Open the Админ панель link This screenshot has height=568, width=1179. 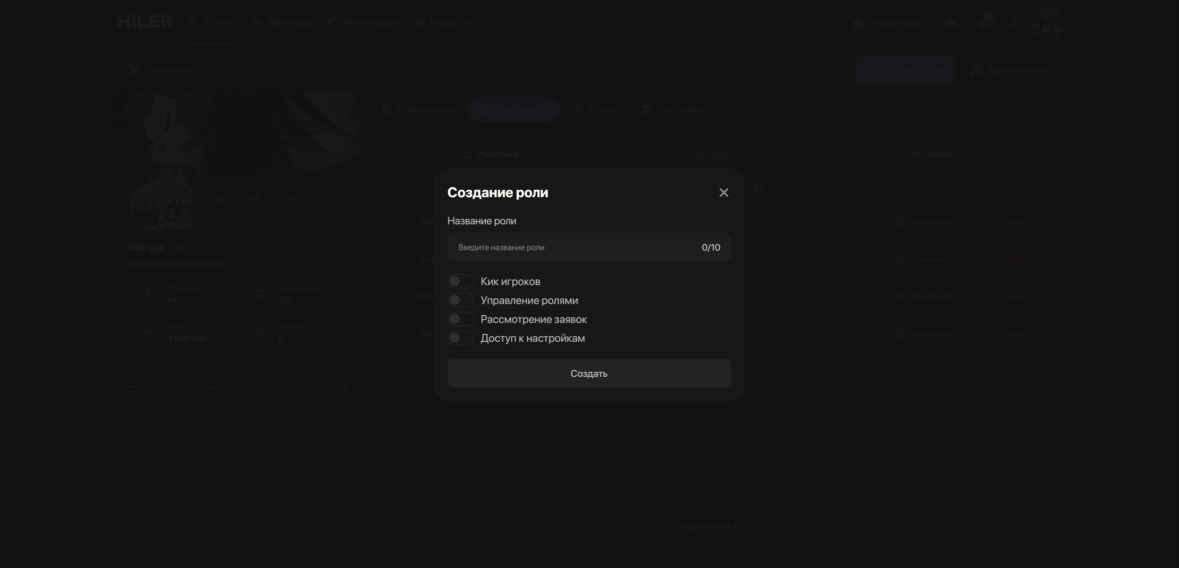(1010, 70)
